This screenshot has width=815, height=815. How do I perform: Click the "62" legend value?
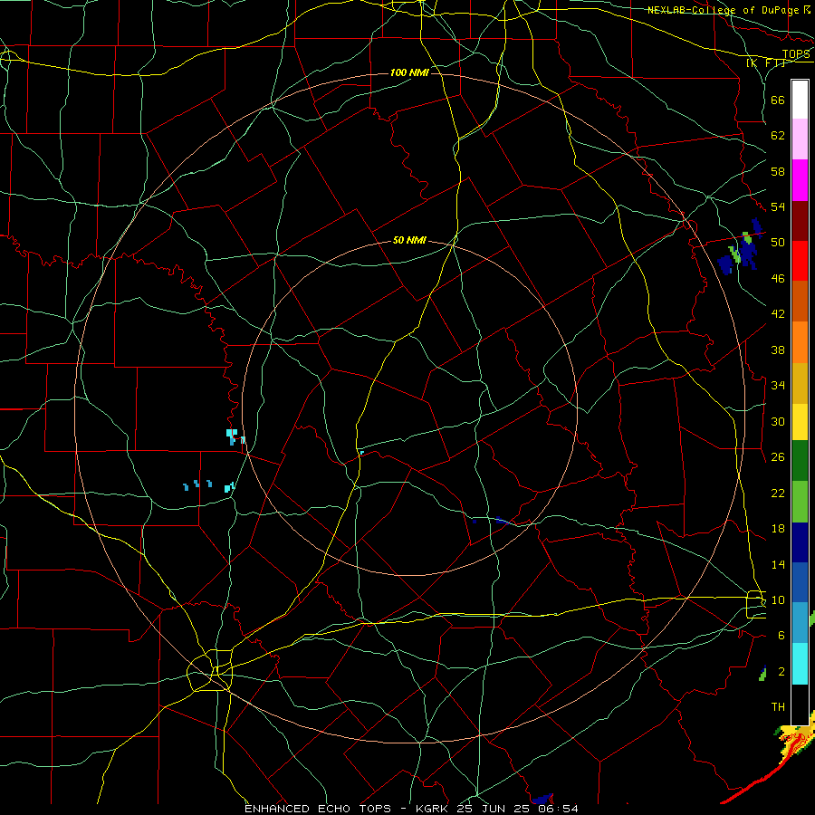click(778, 136)
